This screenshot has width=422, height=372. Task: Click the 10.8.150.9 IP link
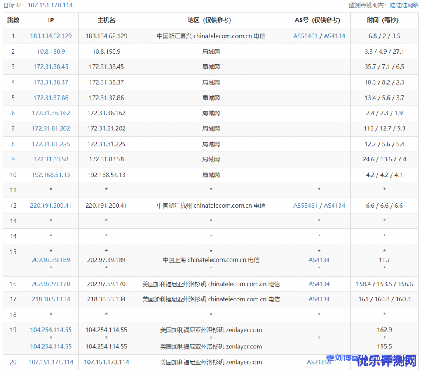[x=51, y=52]
